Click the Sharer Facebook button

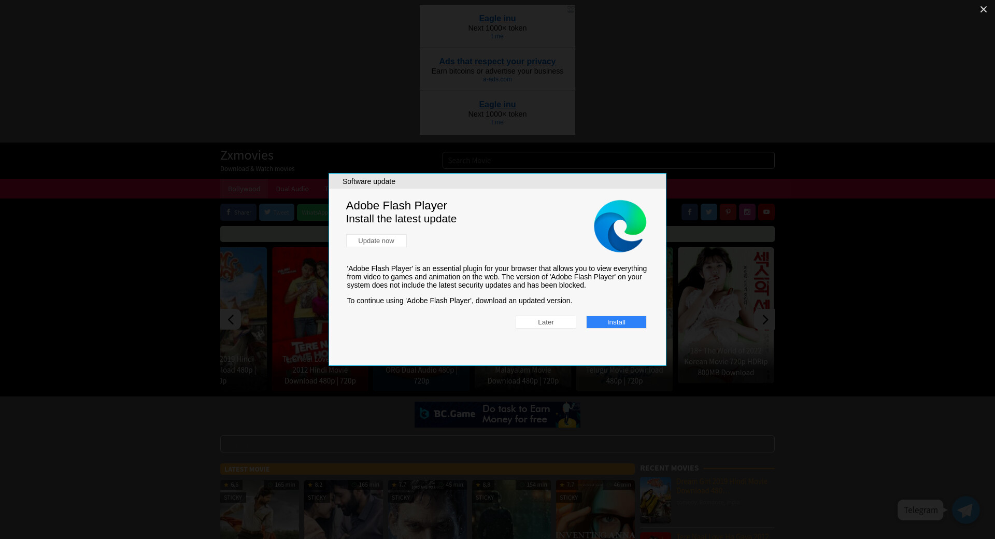238,212
